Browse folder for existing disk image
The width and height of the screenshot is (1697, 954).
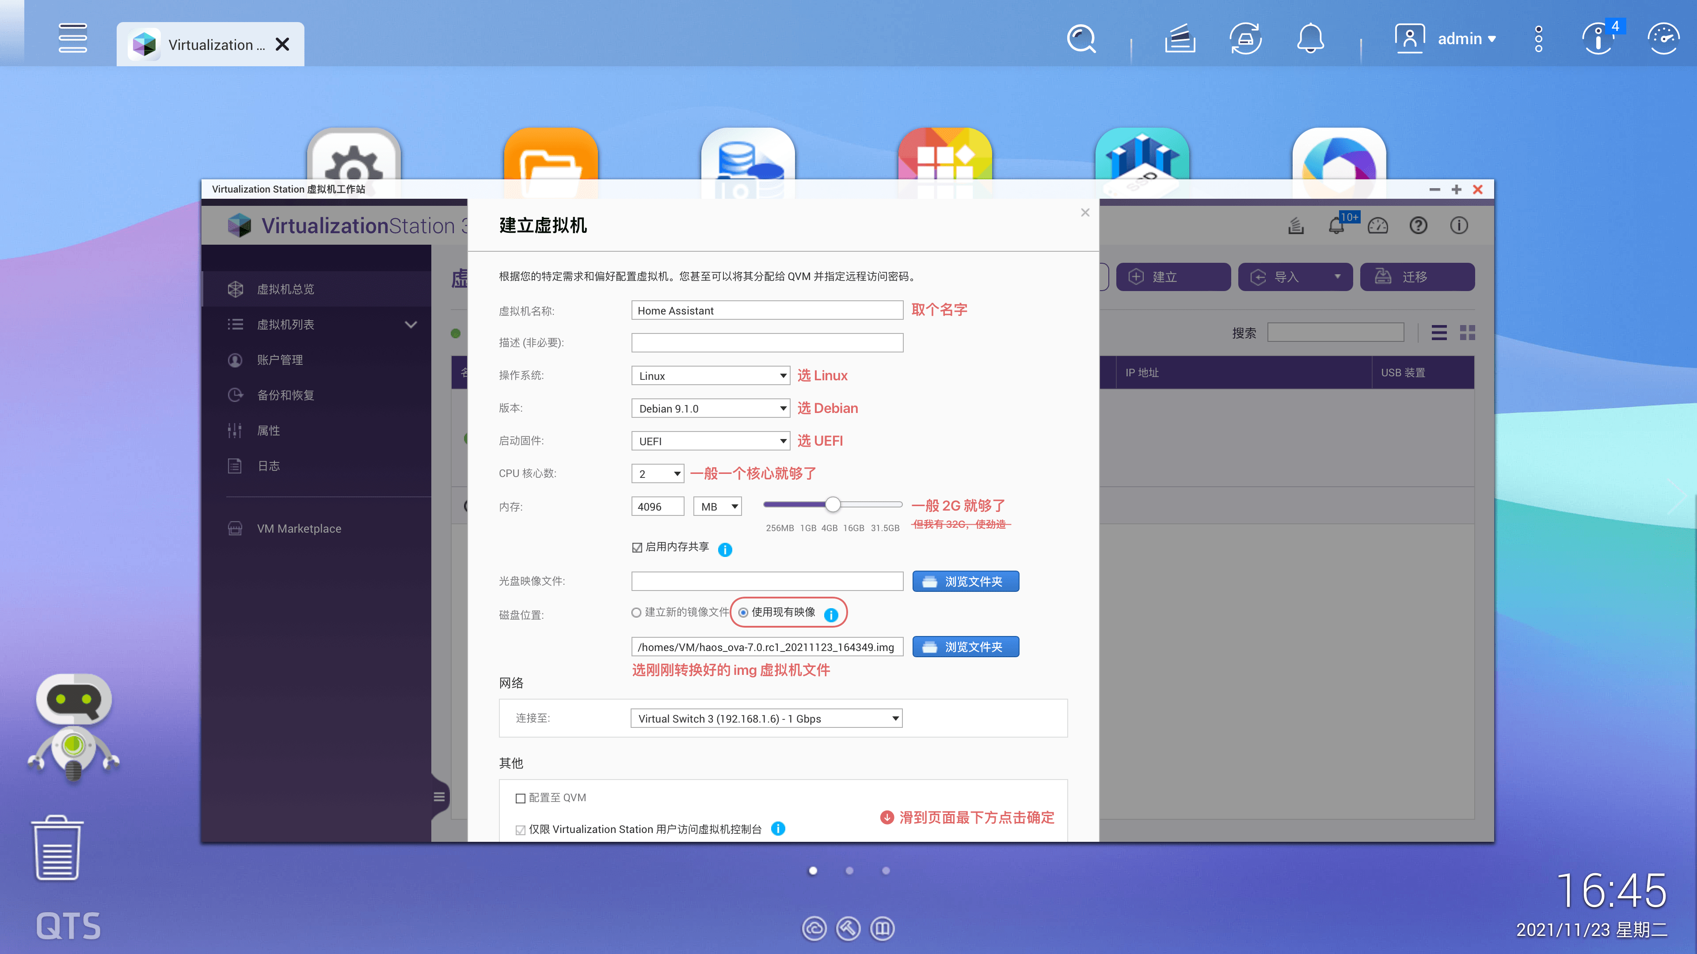click(x=965, y=647)
